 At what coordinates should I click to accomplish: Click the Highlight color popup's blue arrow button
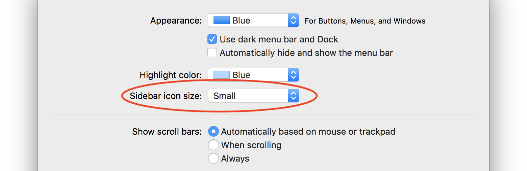[293, 75]
